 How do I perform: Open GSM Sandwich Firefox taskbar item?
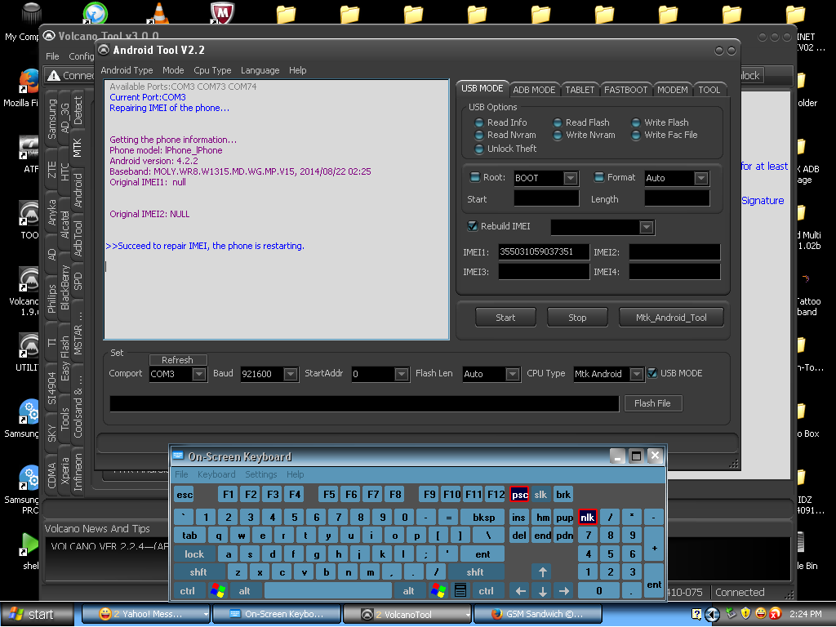tap(537, 614)
